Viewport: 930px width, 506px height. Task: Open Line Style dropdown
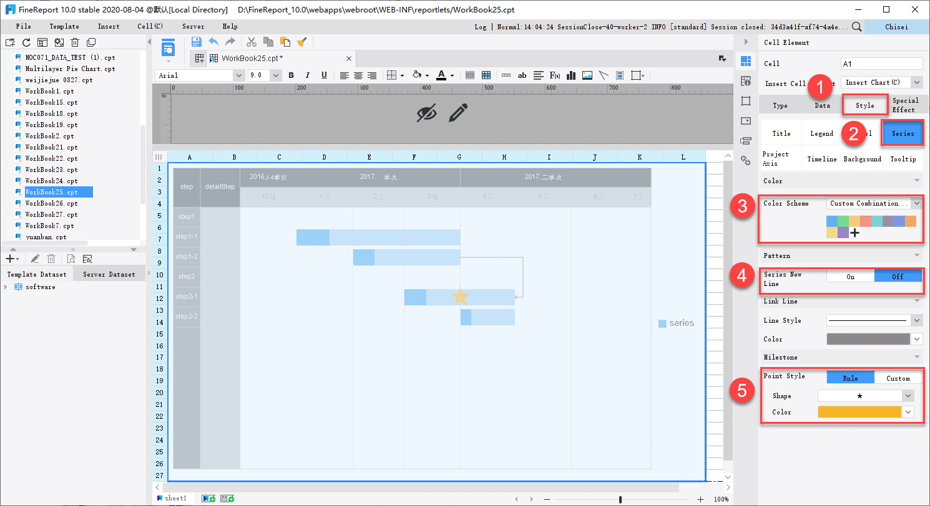916,320
